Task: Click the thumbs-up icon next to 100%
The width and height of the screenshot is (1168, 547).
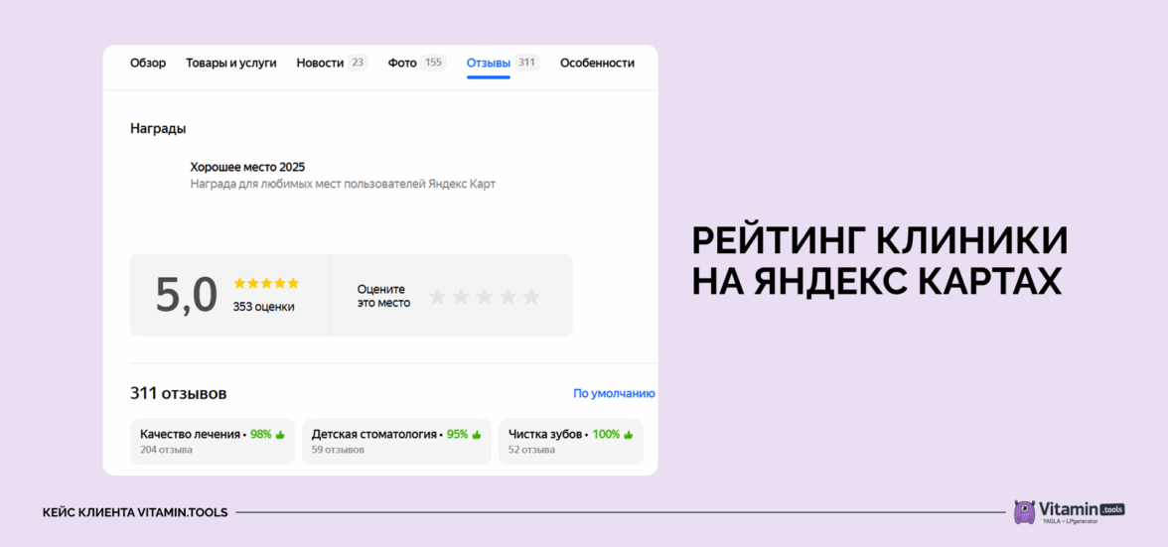Action: pos(628,435)
